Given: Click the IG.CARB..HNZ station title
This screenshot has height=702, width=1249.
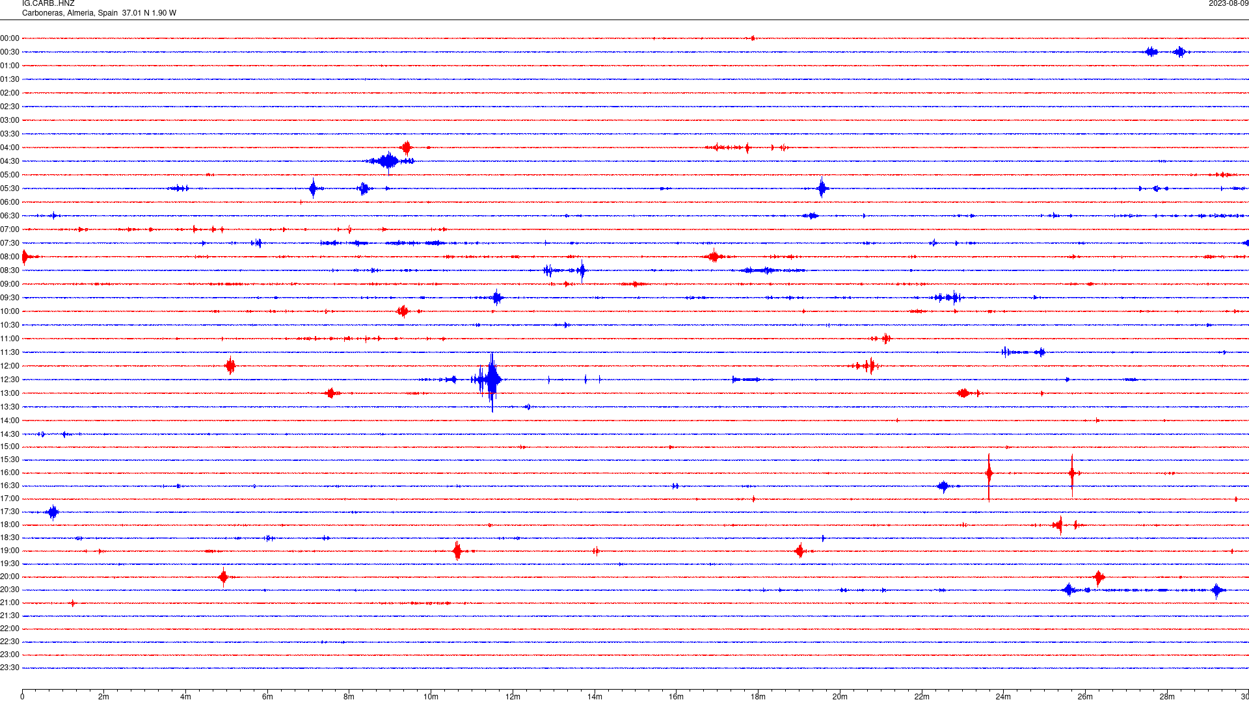Looking at the screenshot, I should [x=48, y=4].
